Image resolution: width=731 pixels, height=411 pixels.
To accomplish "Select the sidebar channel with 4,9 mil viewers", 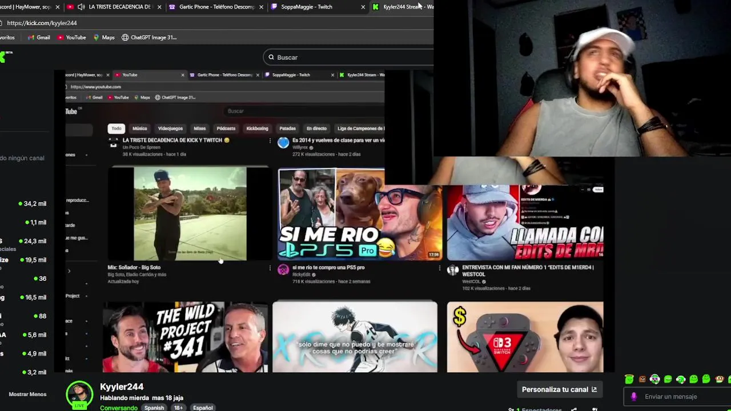I will pyautogui.click(x=23, y=353).
